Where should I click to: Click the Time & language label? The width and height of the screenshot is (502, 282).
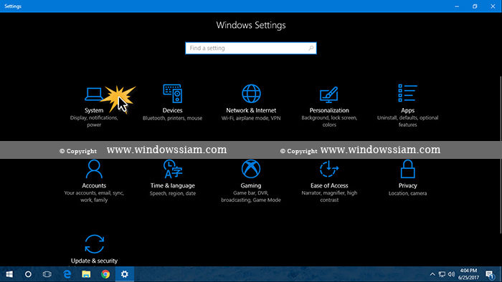click(x=173, y=185)
